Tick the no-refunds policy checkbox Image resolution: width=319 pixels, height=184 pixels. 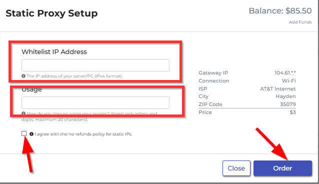tap(24, 133)
